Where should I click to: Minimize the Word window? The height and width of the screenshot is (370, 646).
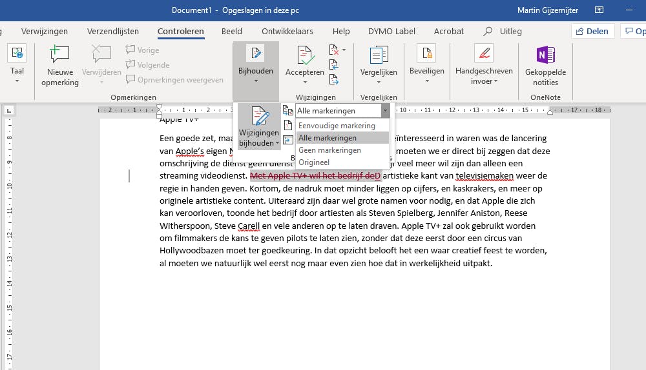coord(629,10)
